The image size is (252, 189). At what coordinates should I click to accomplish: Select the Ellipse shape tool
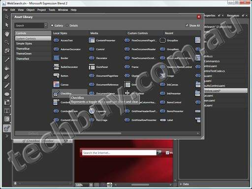[x=7, y=94]
